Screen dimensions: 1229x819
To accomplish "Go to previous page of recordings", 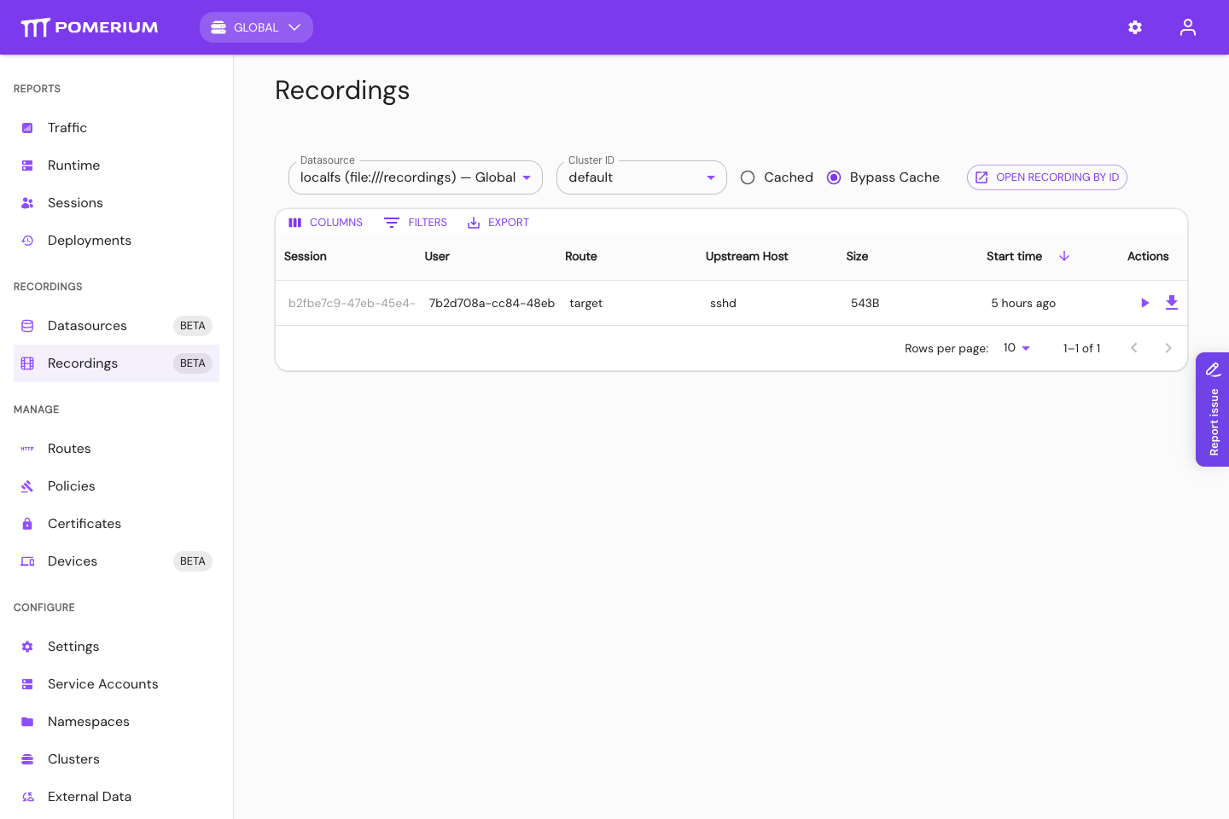I will 1134,348.
